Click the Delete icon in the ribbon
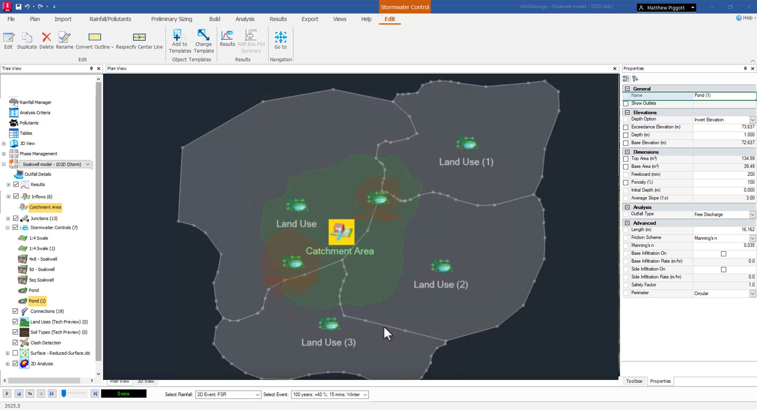This screenshot has height=410, width=757. 46,37
